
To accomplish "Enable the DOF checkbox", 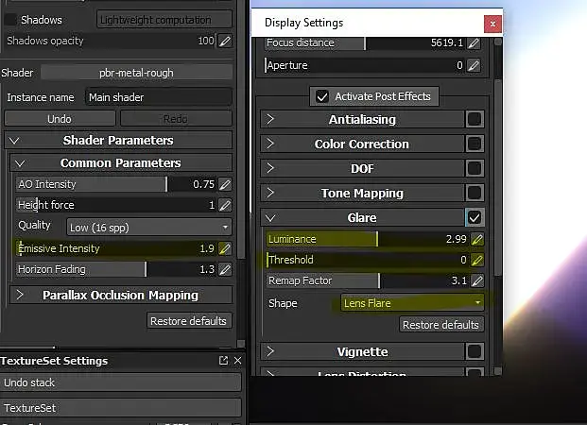I will pos(475,168).
